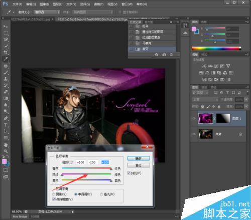This screenshot has height=220, width=251.
Task: Select the 阴影(S) radio button
Action: [54, 194]
